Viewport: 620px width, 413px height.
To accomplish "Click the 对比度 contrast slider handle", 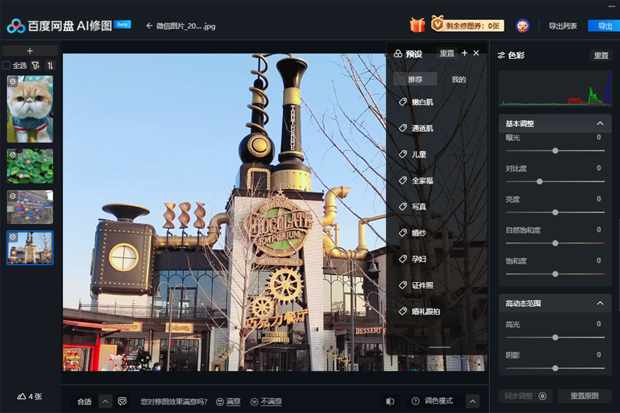I will point(539,181).
